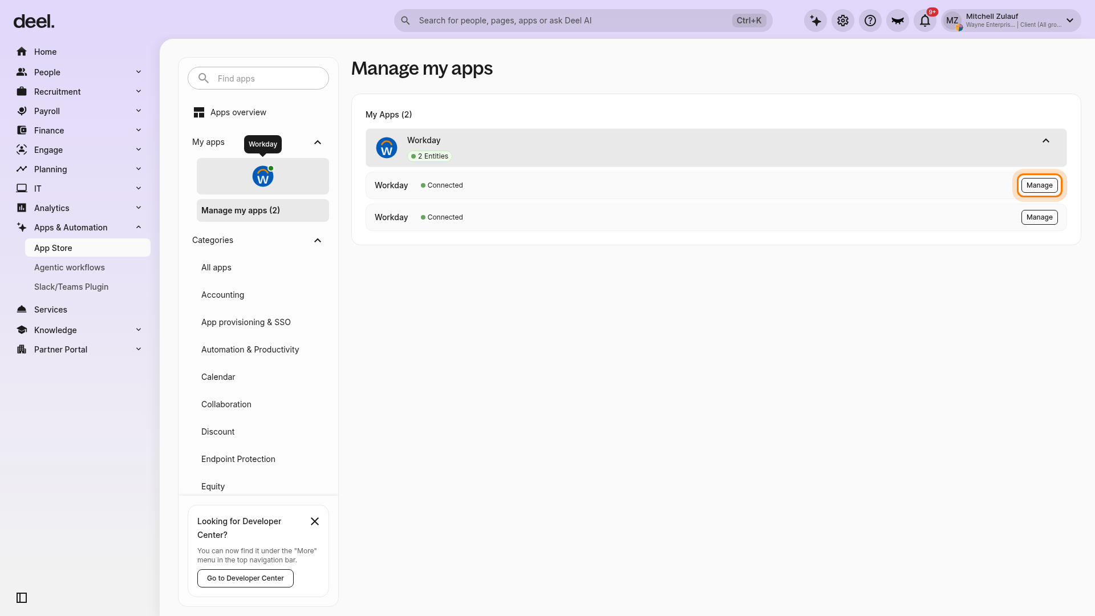The height and width of the screenshot is (616, 1095).
Task: Open settings gear icon
Action: (843, 21)
